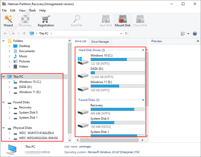Click the user name "winningpc" text
Image resolution: width=201 pixels, height=157 pixels.
(x=85, y=147)
